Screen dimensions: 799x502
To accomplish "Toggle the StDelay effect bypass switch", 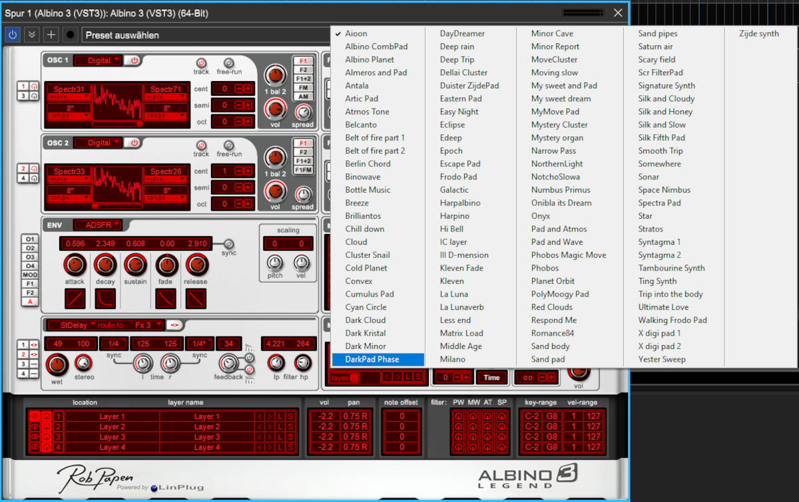I will point(174,325).
